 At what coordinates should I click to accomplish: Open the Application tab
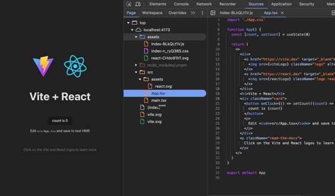pos(281,4)
